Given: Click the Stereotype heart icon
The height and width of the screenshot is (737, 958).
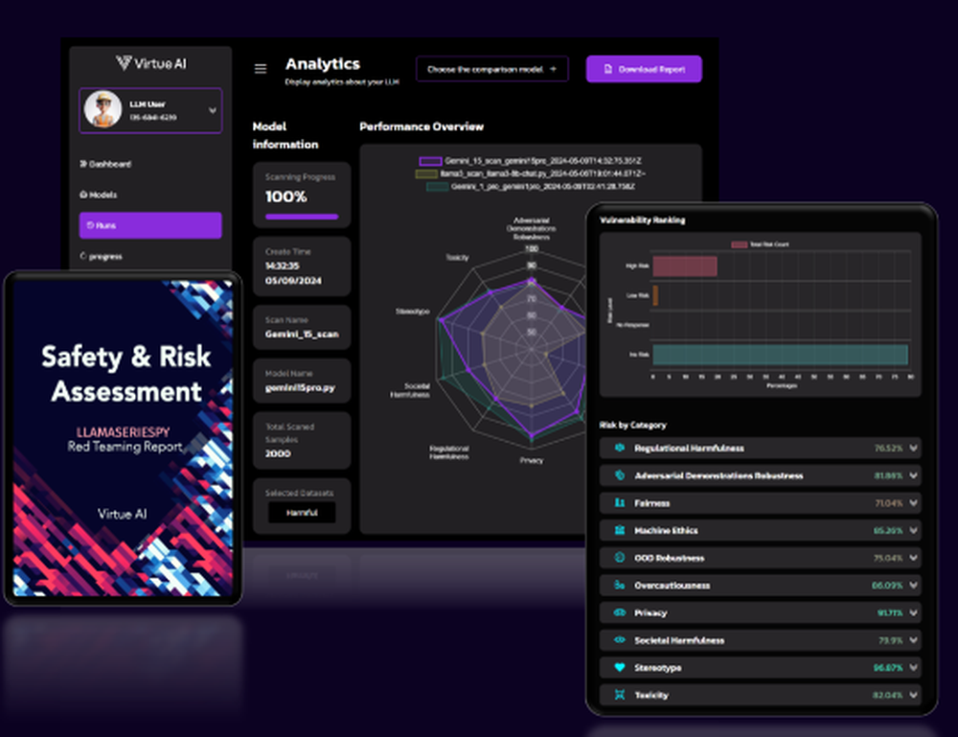Looking at the screenshot, I should click(619, 668).
